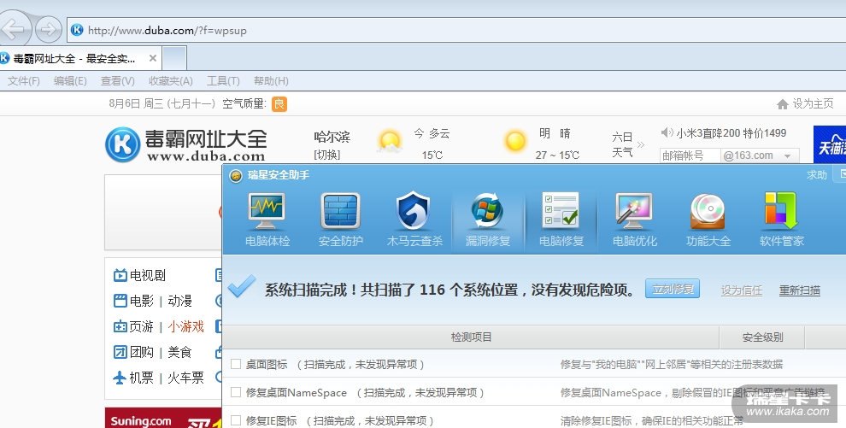Screen dimensions: 846x428
Task: Open the 软件管家 software manager icon
Action: 781,220
